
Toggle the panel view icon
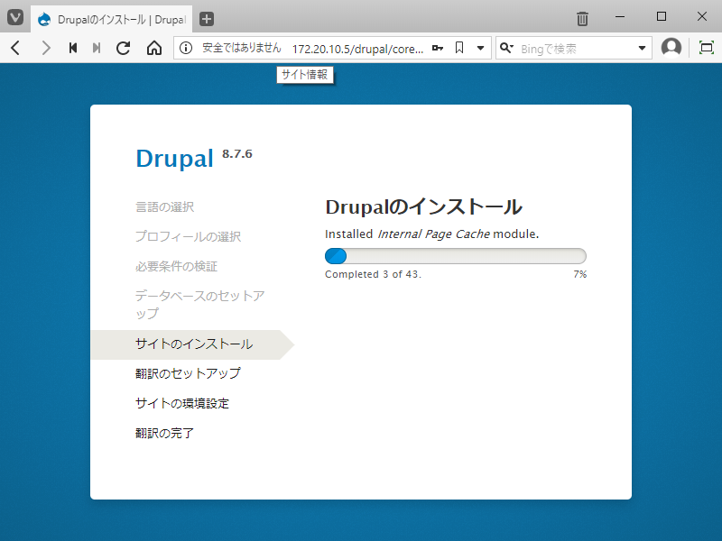[706, 48]
